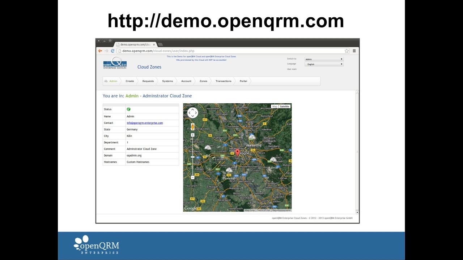This screenshot has height=260, width=463.
Task: Click the cloud icon near Mülheim on map
Action: (x=252, y=137)
